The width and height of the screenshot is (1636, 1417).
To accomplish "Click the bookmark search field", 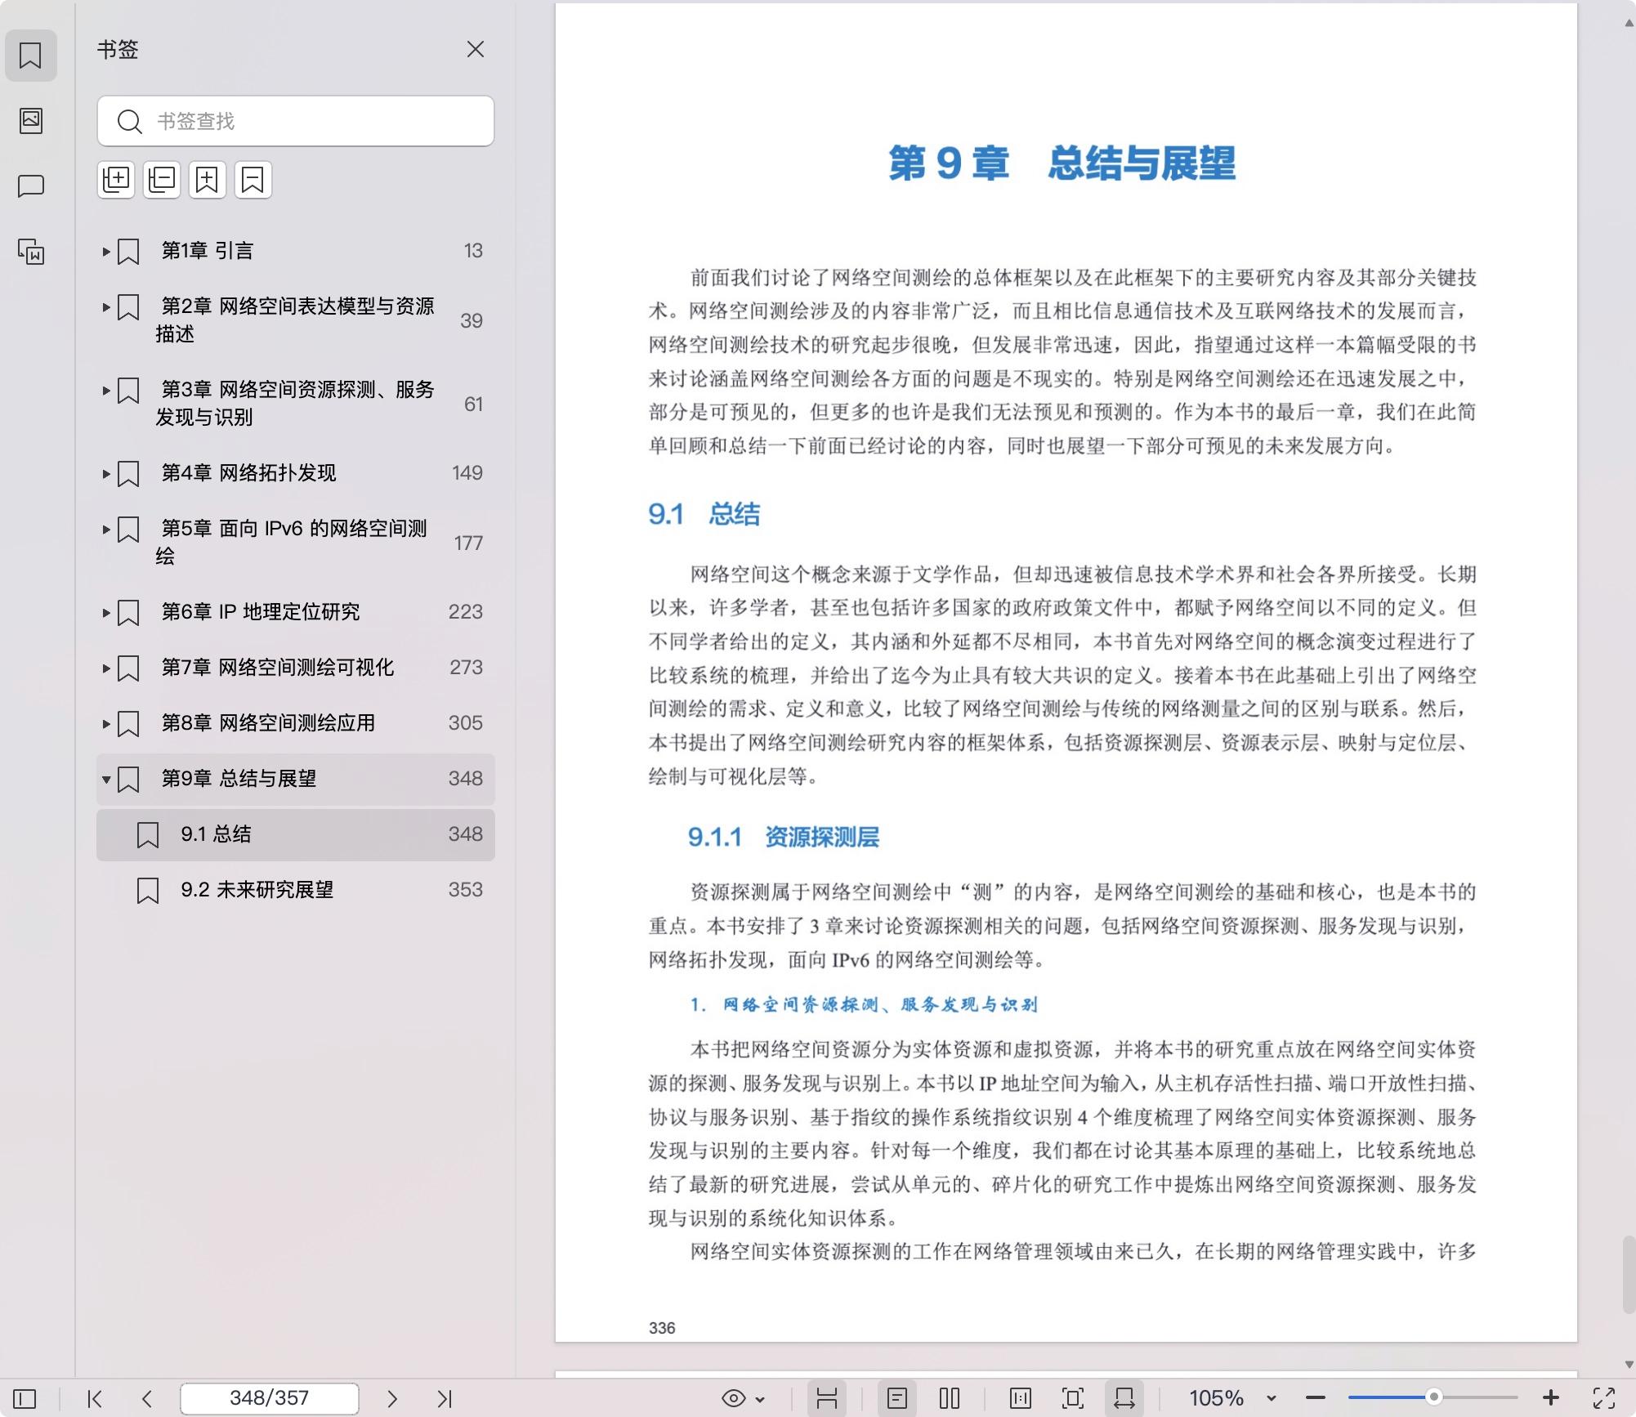I will tap(295, 121).
